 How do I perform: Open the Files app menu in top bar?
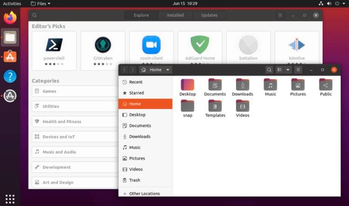(x=40, y=4)
